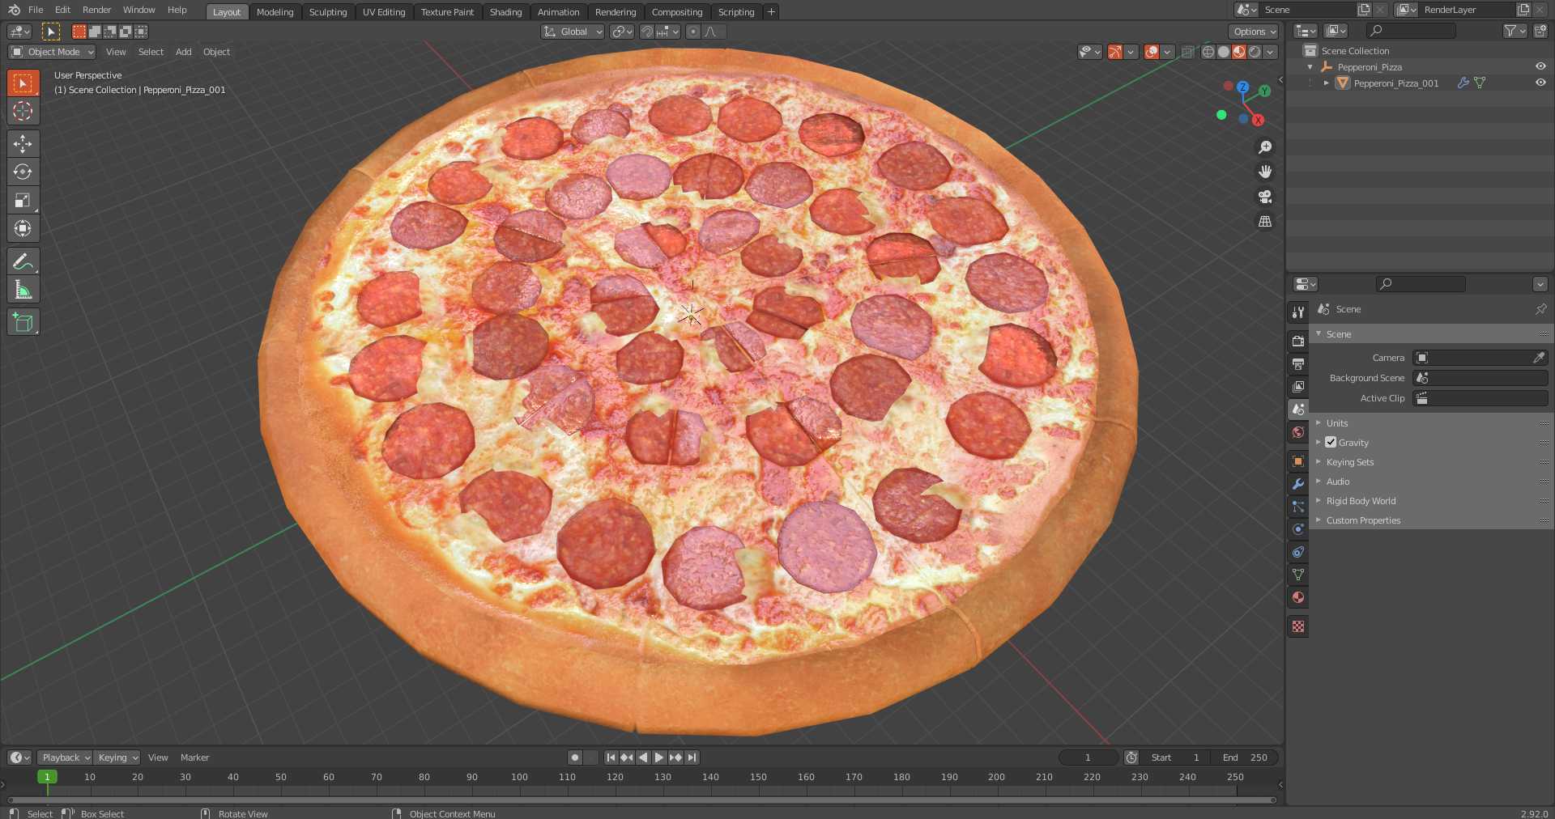Open the World properties tab
1555x819 pixels.
(1298, 432)
